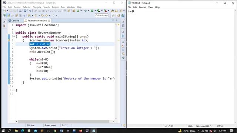Click the 6:21 cursor position in status bar
Image resolution: width=237 pixels, height=133 pixels.
click(x=64, y=125)
